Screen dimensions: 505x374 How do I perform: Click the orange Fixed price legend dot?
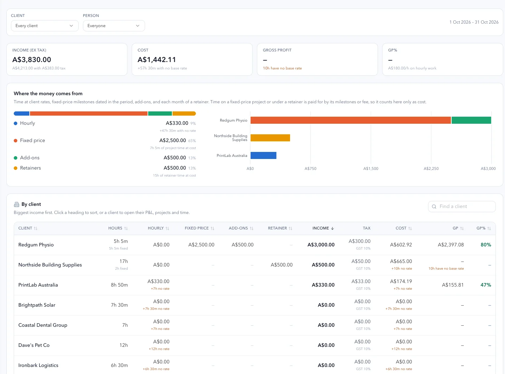[16, 141]
